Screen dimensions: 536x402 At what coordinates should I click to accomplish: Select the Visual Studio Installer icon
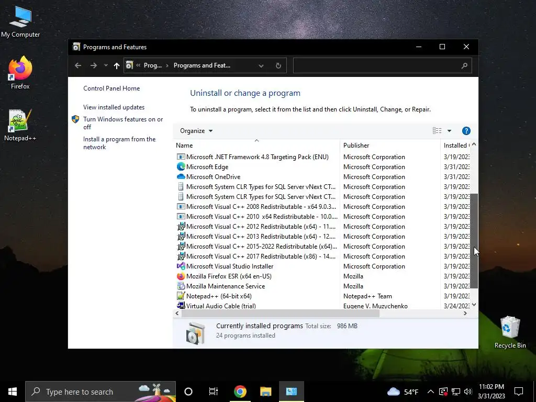pyautogui.click(x=181, y=266)
